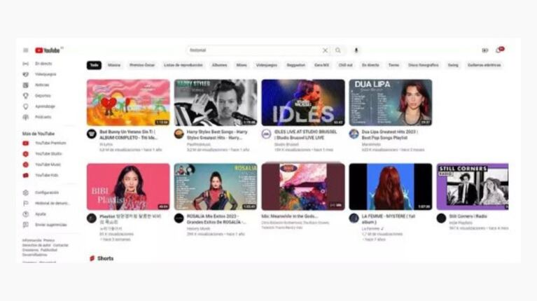Open Dua Lipa Greatest Hits 2023 title

pos(390,135)
